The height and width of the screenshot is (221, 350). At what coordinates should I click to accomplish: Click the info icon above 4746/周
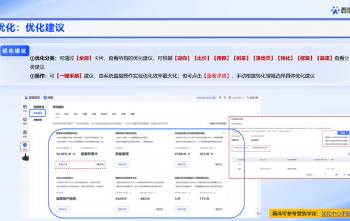coord(190,148)
